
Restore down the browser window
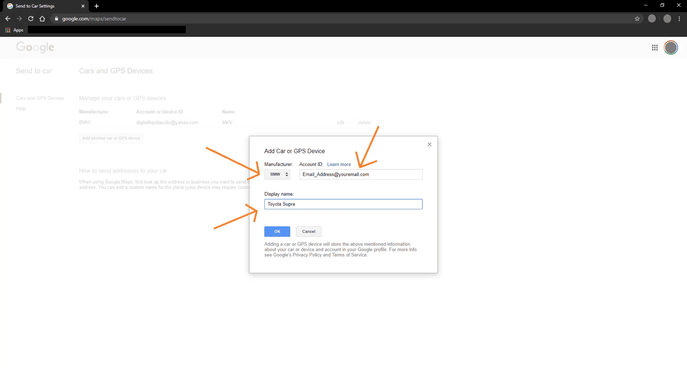(x=662, y=5)
